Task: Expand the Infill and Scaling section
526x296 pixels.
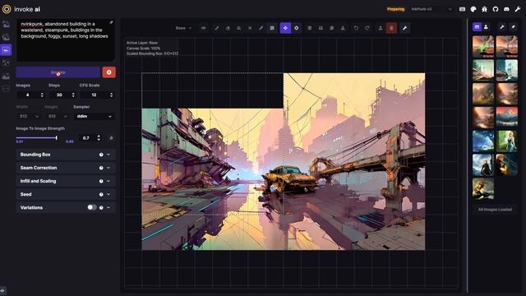Action: coord(66,181)
